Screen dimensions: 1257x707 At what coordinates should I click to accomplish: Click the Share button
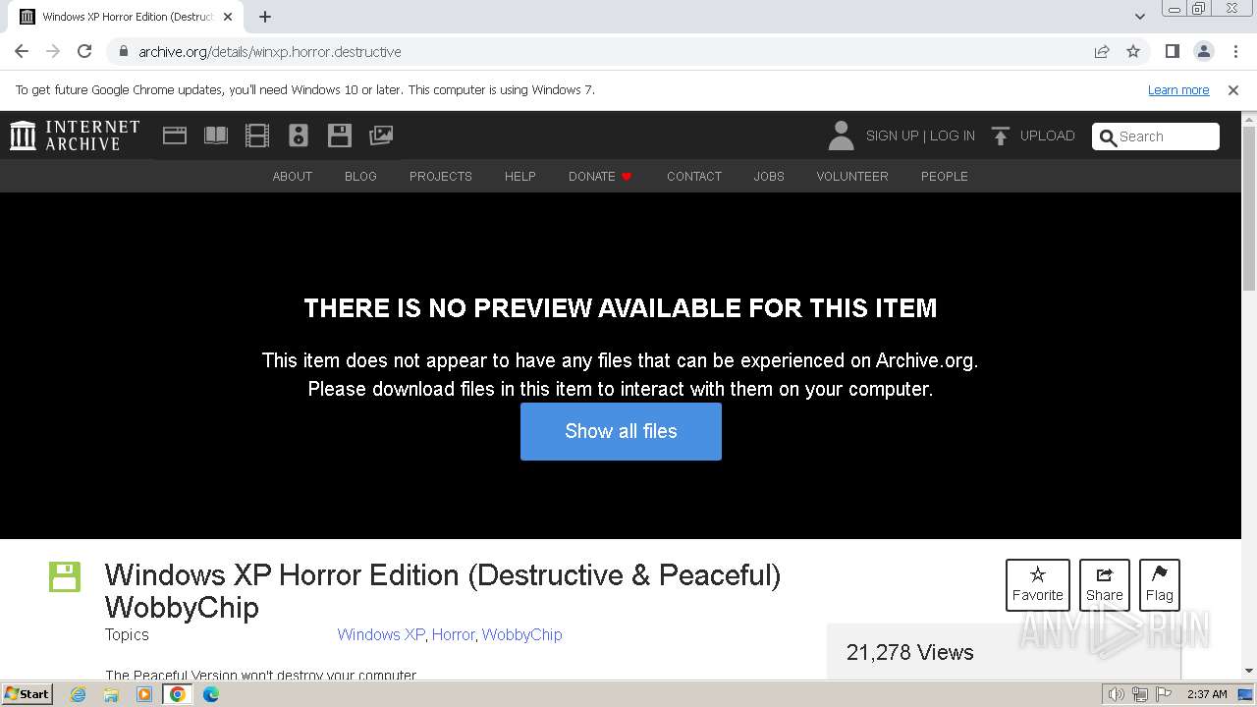1105,585
